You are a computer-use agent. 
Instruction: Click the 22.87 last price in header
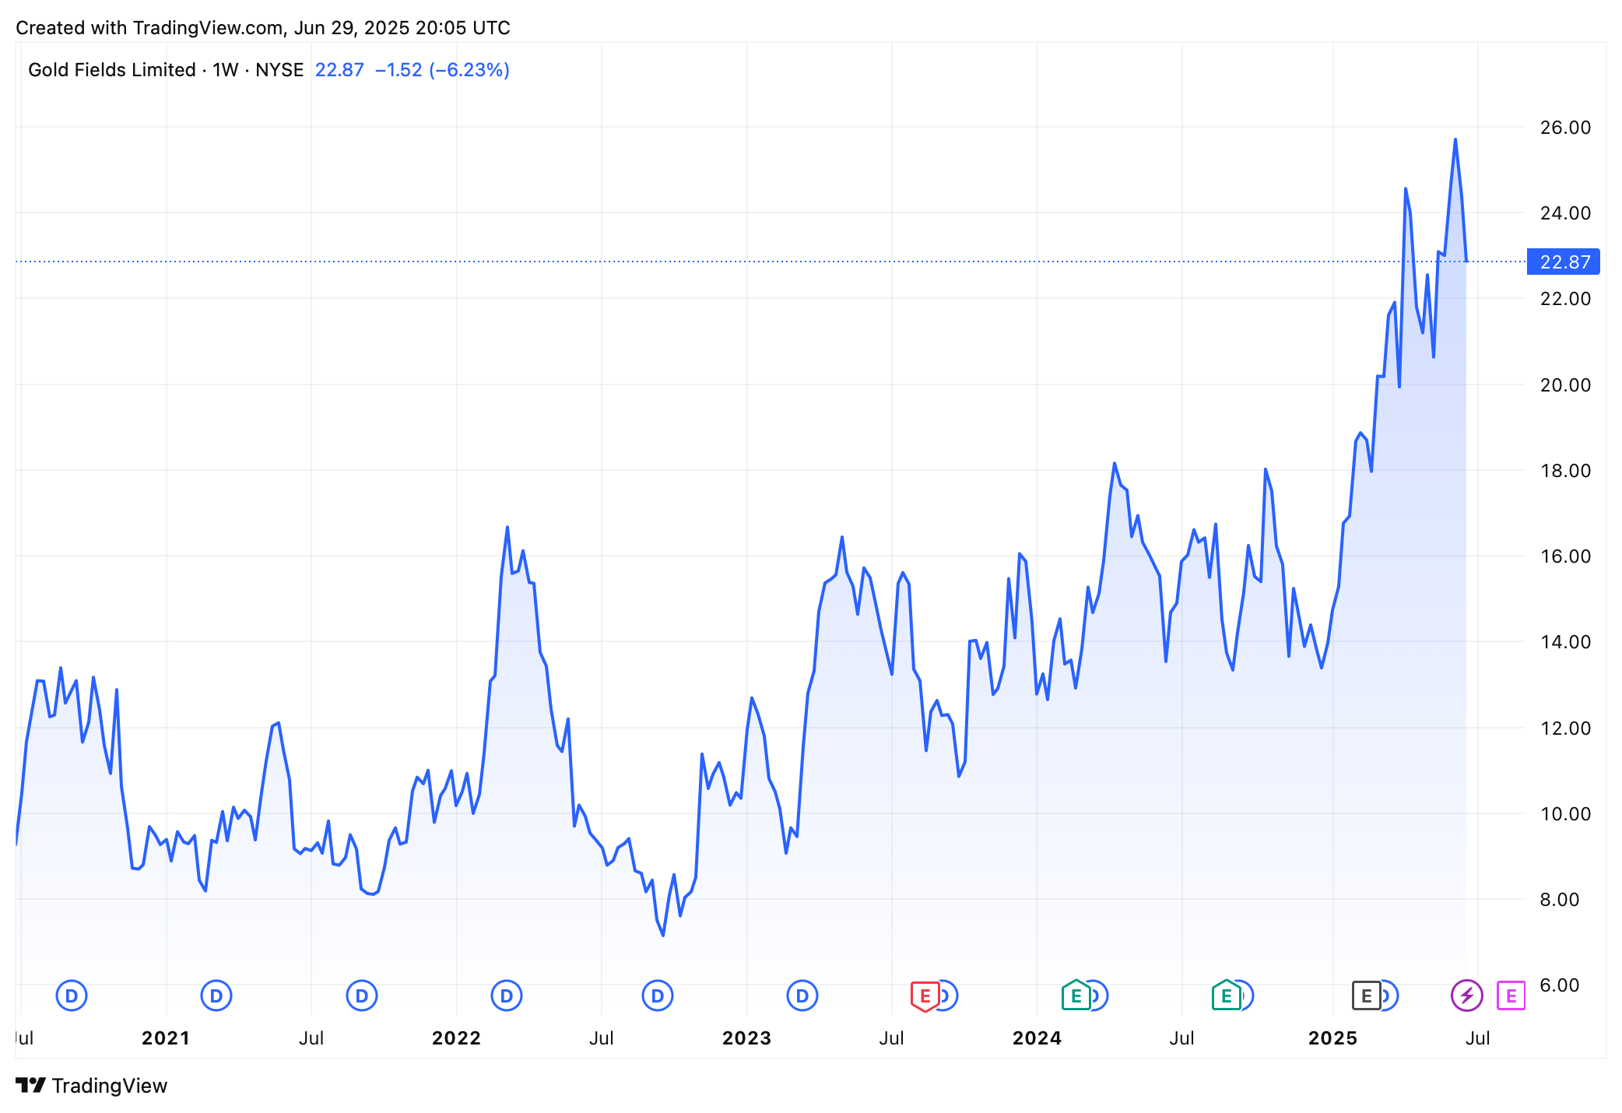pyautogui.click(x=339, y=70)
